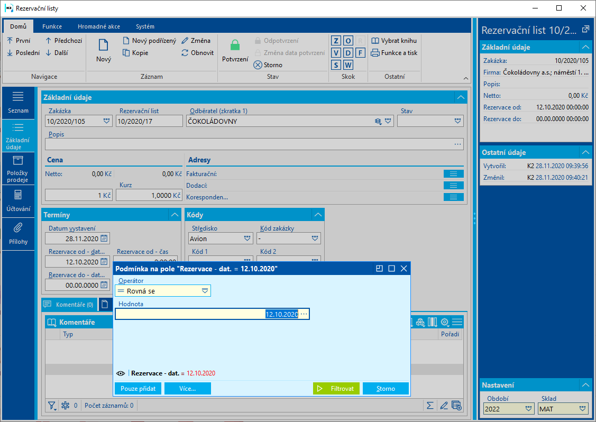Create a Nový record
The width and height of the screenshot is (596, 422).
[104, 50]
